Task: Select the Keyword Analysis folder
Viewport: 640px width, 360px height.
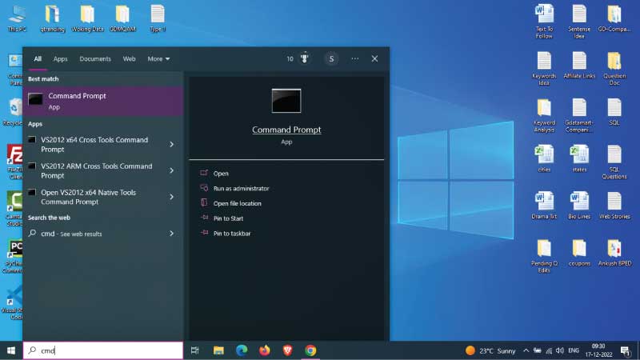Action: click(x=544, y=115)
